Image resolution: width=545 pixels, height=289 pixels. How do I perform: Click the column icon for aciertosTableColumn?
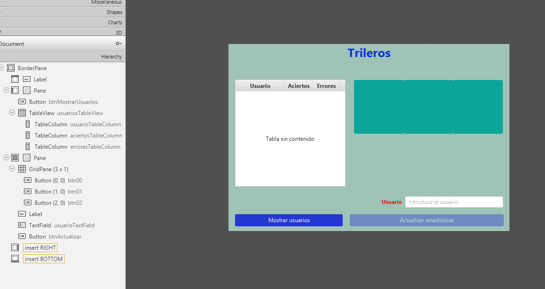click(28, 135)
